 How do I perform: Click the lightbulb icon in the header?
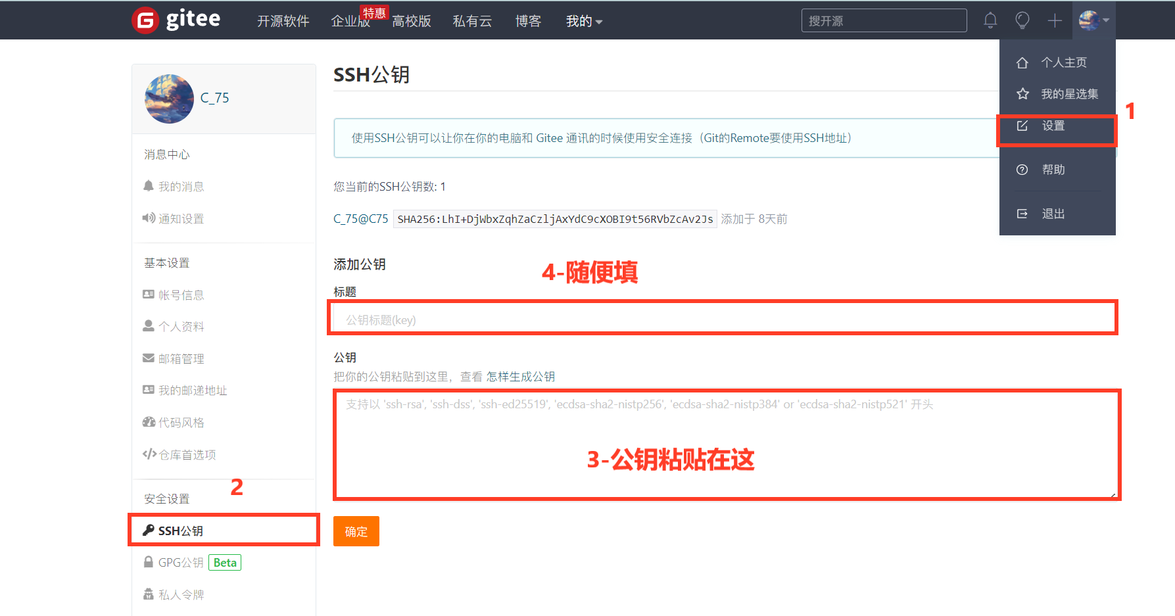click(x=1022, y=20)
